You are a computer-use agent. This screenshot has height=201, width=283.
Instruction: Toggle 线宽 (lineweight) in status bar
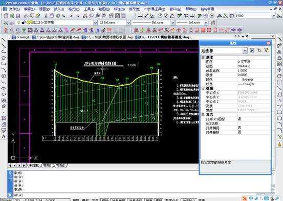[149, 200]
